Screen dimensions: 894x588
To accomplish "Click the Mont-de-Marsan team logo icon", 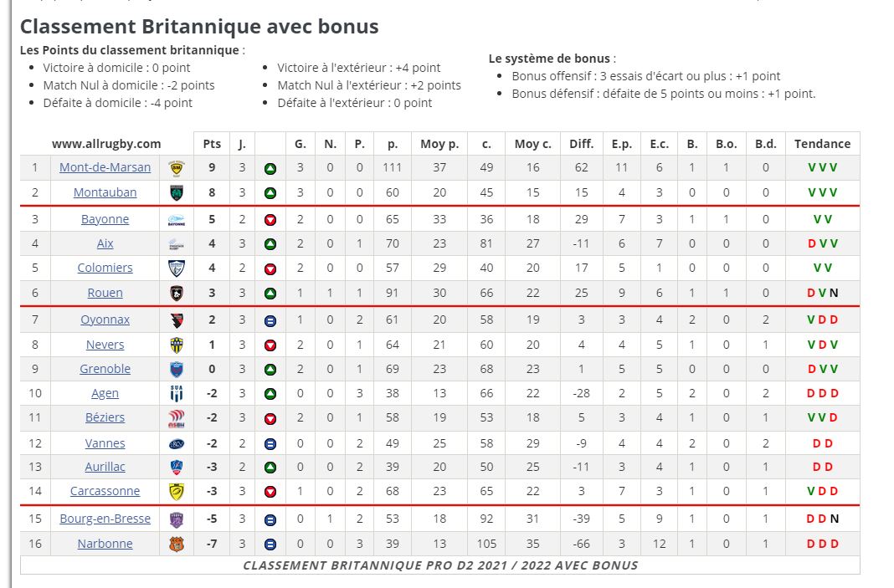I will coord(176,167).
